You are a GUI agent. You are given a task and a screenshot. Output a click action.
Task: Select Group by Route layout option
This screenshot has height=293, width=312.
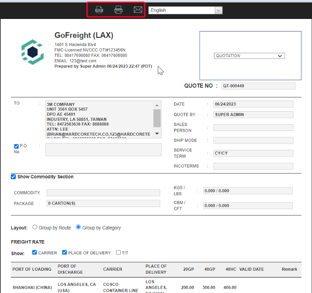tap(35, 228)
